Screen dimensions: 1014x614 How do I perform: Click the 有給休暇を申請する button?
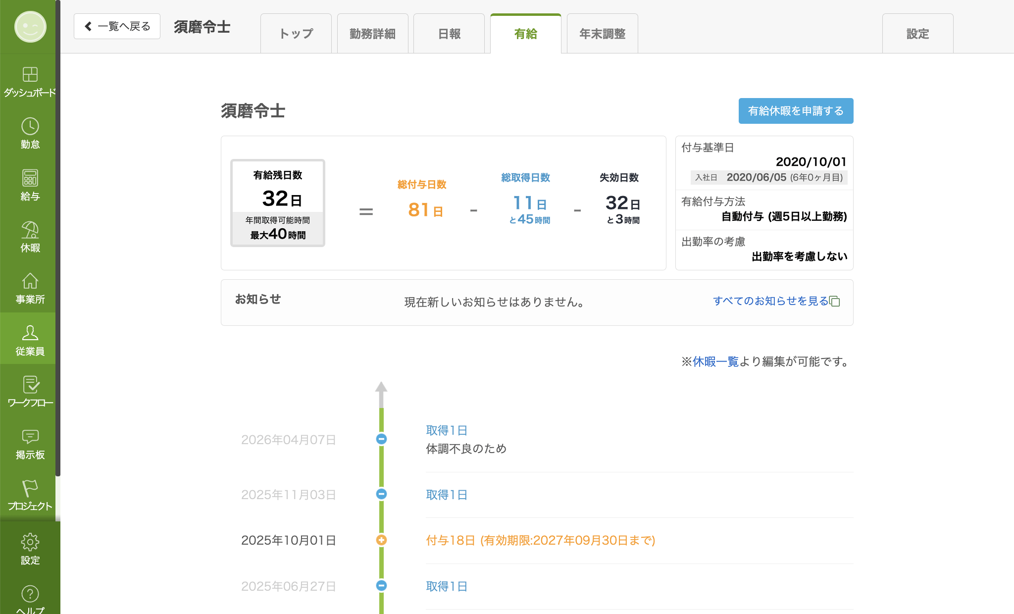pos(796,111)
